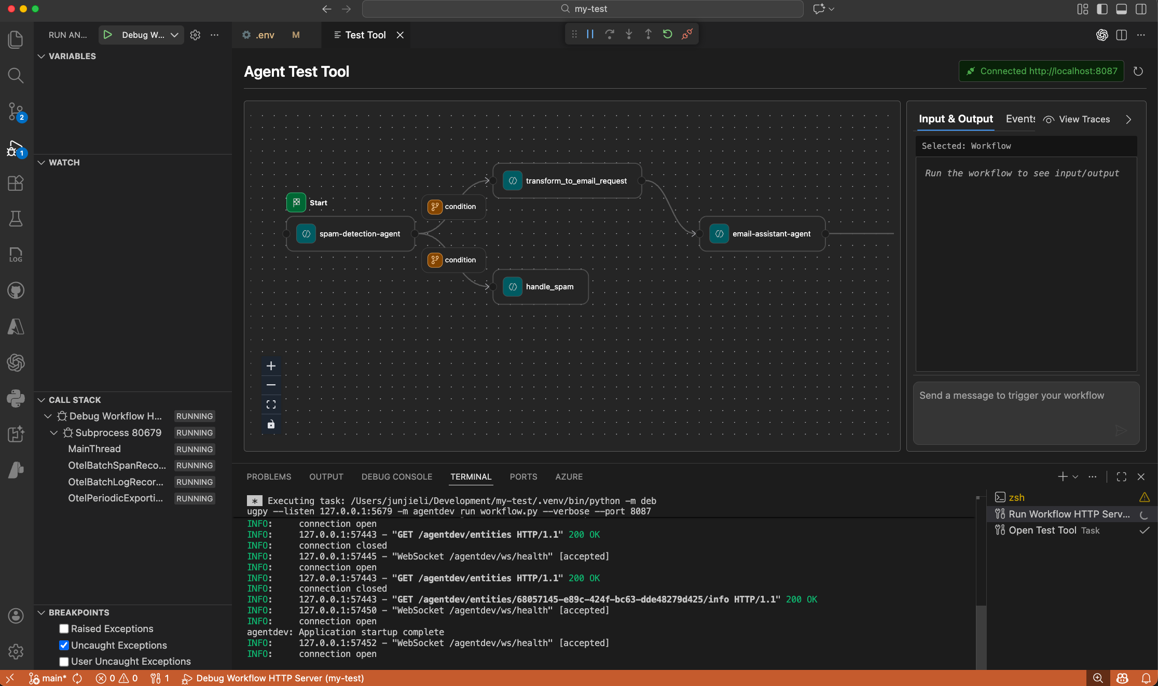The width and height of the screenshot is (1158, 686).
Task: Check User Uncaught Exceptions
Action: click(64, 662)
